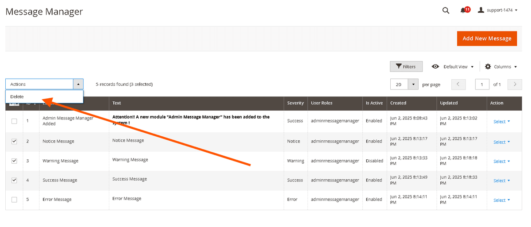Sort by the Severity column header
Image resolution: width=531 pixels, height=227 pixels.
point(295,103)
